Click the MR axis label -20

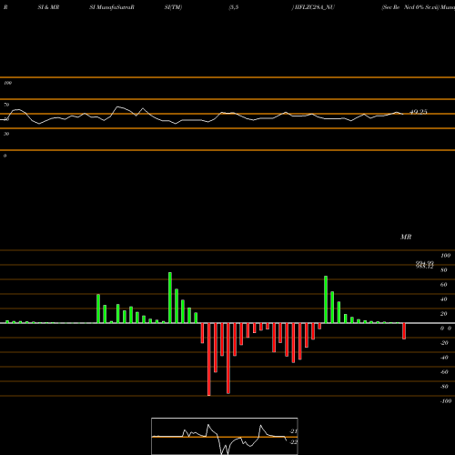(444, 343)
